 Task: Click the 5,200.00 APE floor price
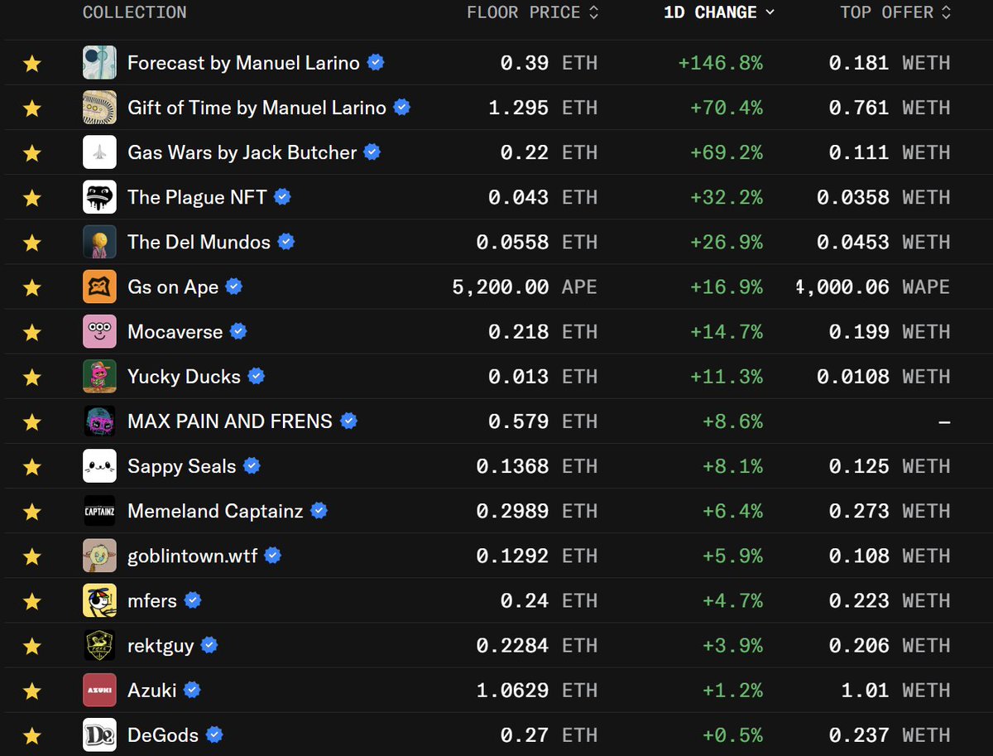coord(525,287)
